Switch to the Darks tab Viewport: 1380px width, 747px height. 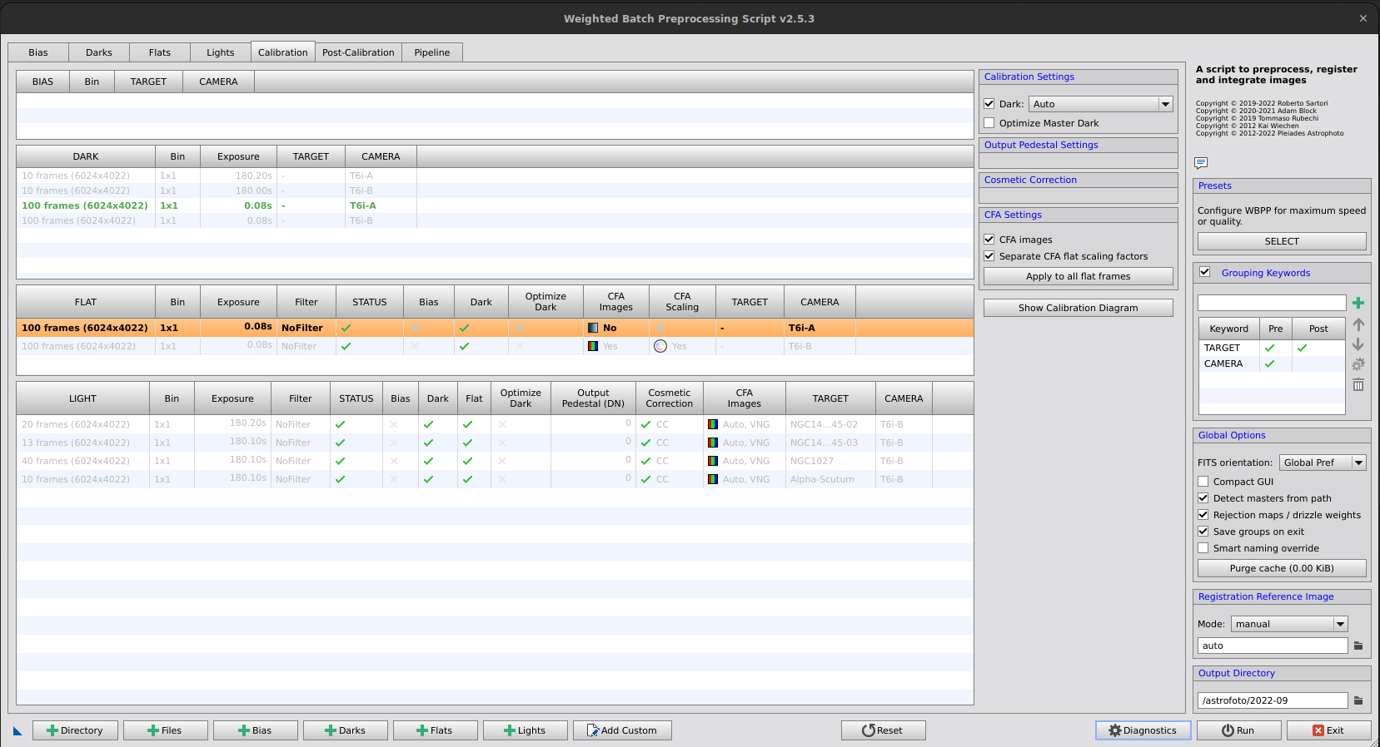(x=99, y=52)
